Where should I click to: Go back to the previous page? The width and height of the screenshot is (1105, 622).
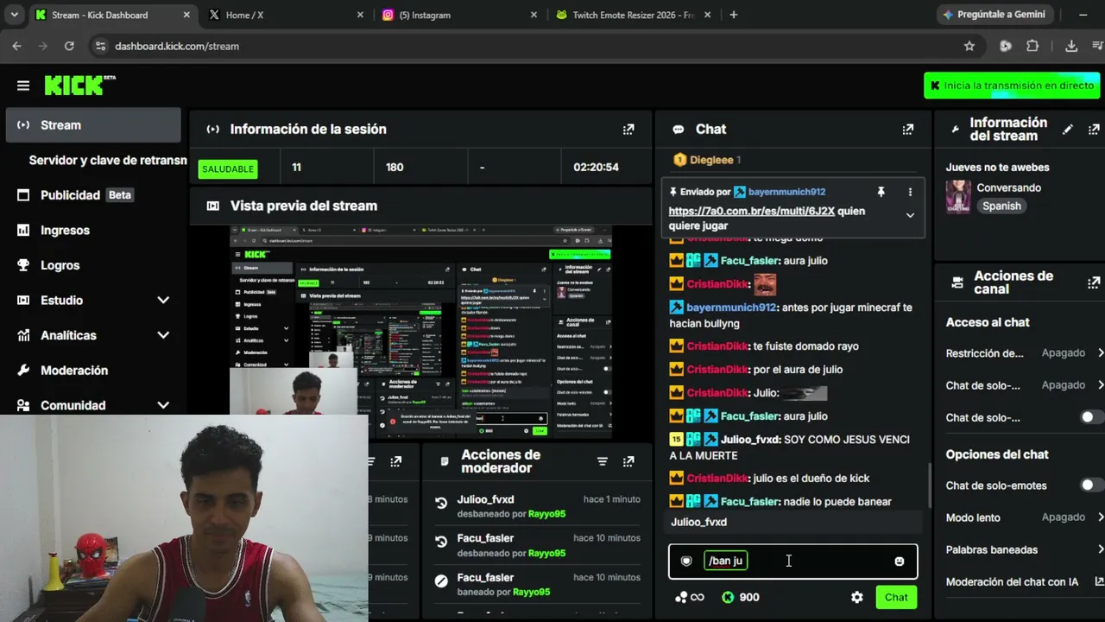[16, 46]
